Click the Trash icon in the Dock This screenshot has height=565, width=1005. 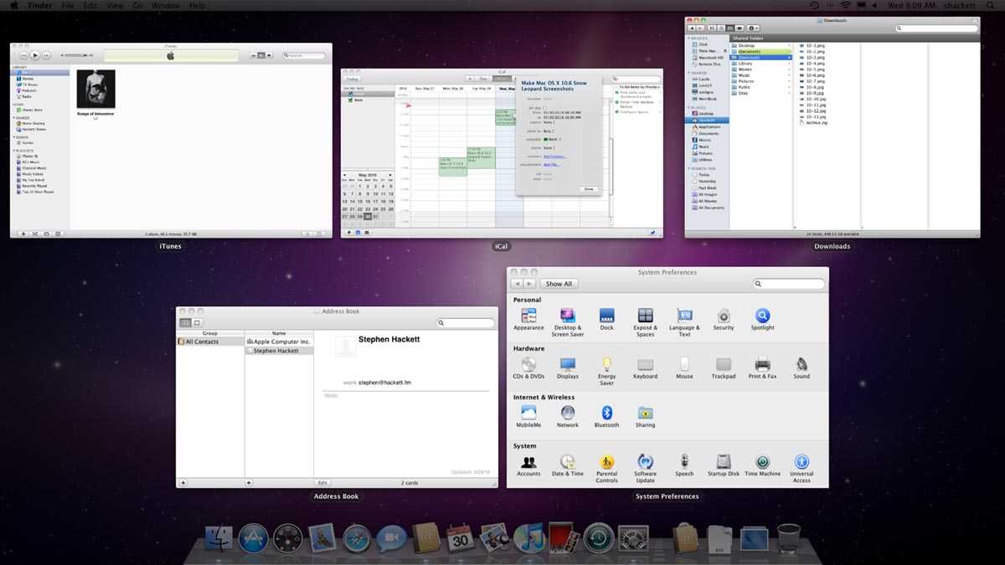788,538
